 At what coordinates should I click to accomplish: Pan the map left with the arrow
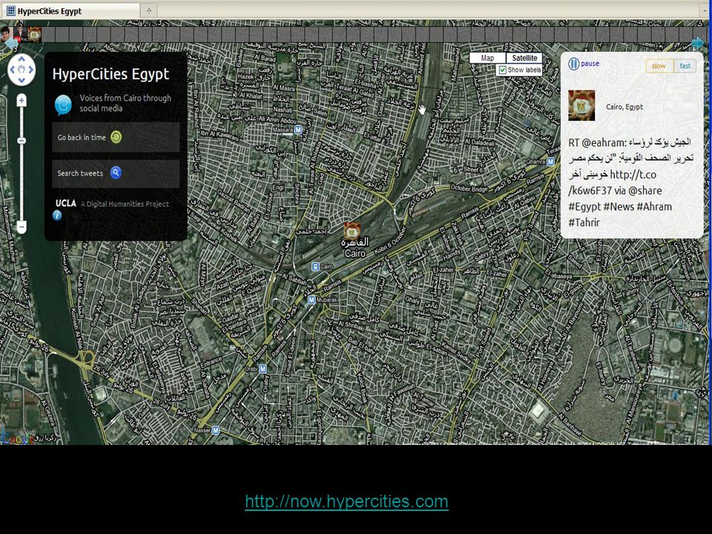[12, 70]
